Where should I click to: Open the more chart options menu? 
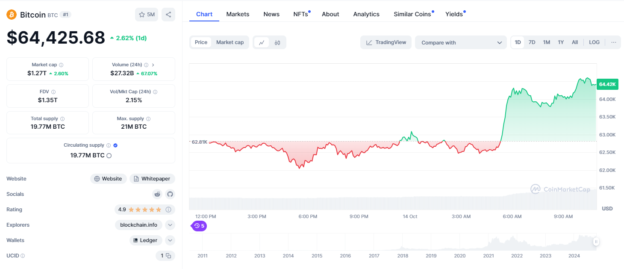point(614,42)
